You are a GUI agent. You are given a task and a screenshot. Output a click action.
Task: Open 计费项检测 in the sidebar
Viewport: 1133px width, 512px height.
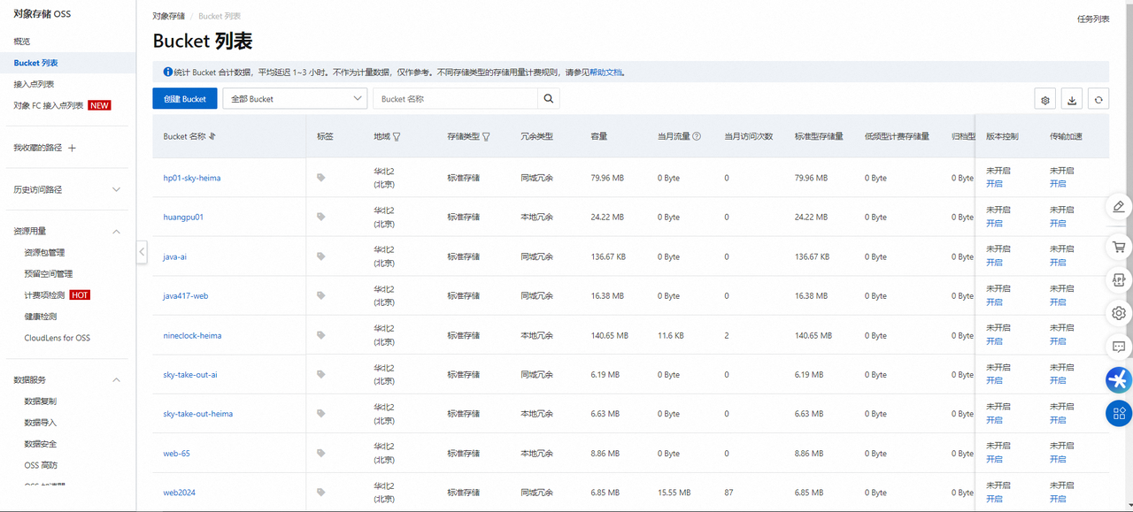(x=43, y=294)
